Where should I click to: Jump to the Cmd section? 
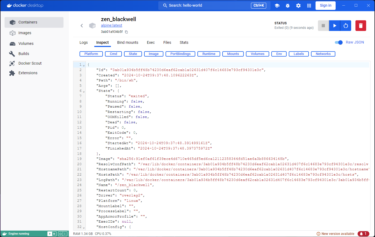click(x=114, y=54)
